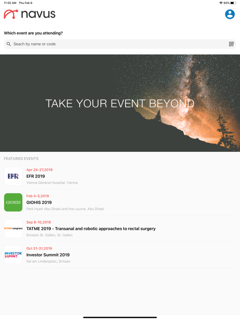Viewport: 240px width, 320px height.
Task: Open the TaTME congress logo
Action: (13, 228)
